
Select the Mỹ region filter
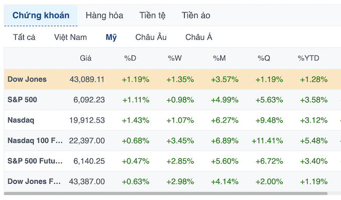111,37
